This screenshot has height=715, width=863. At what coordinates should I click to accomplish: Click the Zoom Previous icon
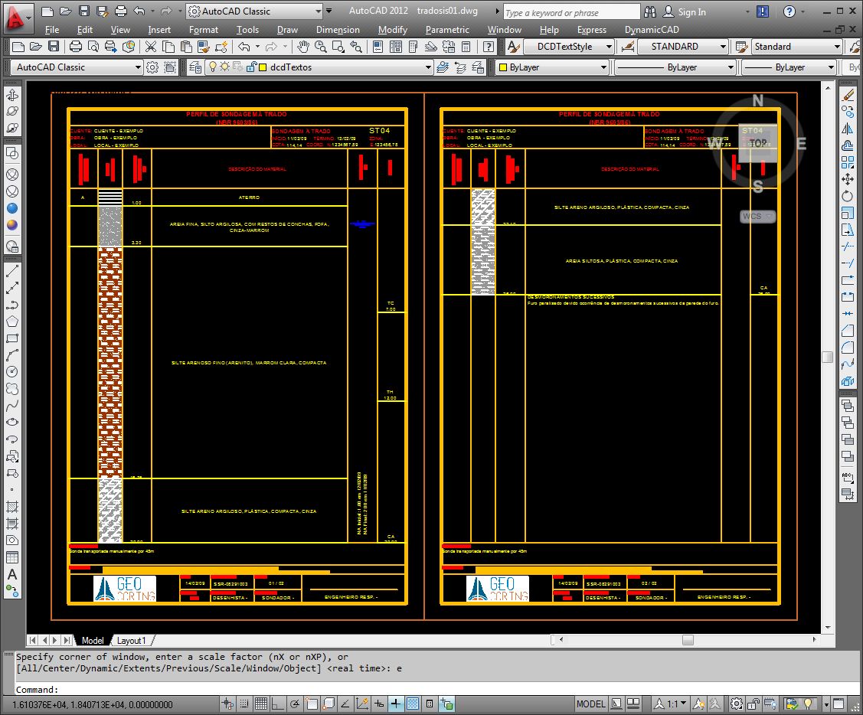pyautogui.click(x=356, y=47)
